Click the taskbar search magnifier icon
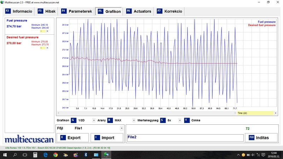This screenshot has width=283, height=159. 15,155
